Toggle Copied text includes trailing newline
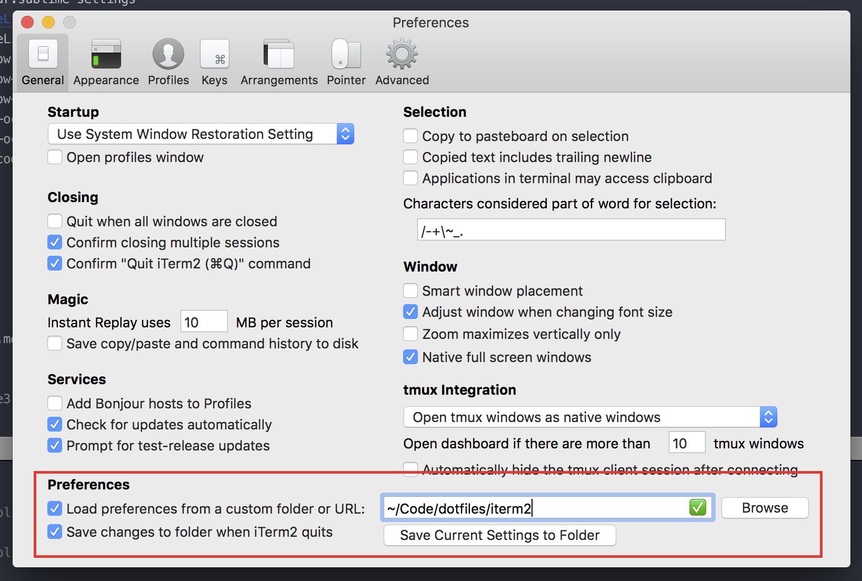Viewport: 862px width, 581px height. click(410, 157)
